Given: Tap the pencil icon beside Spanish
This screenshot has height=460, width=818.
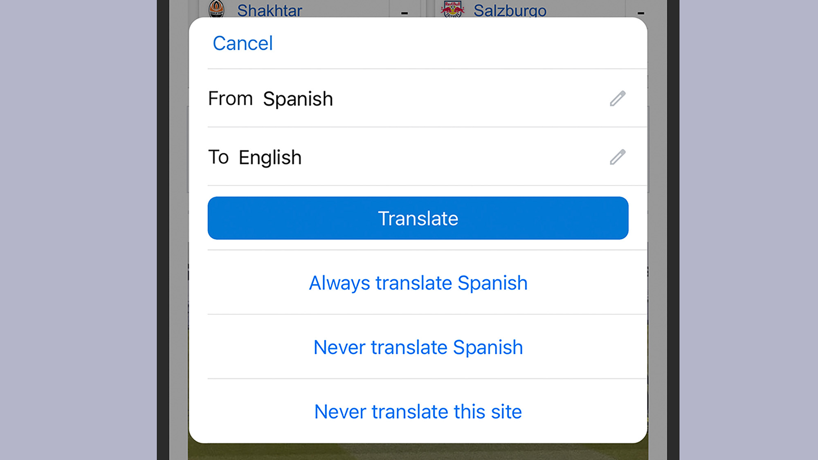Looking at the screenshot, I should tap(618, 99).
